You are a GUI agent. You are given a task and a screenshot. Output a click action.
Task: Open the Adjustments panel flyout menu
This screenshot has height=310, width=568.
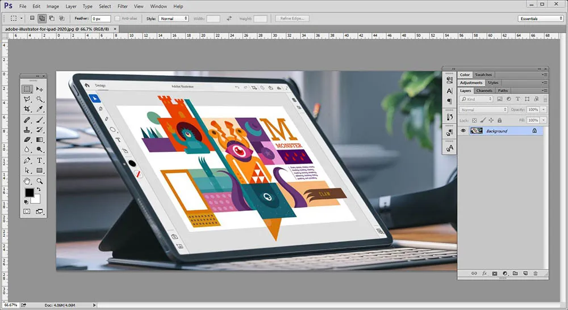545,83
